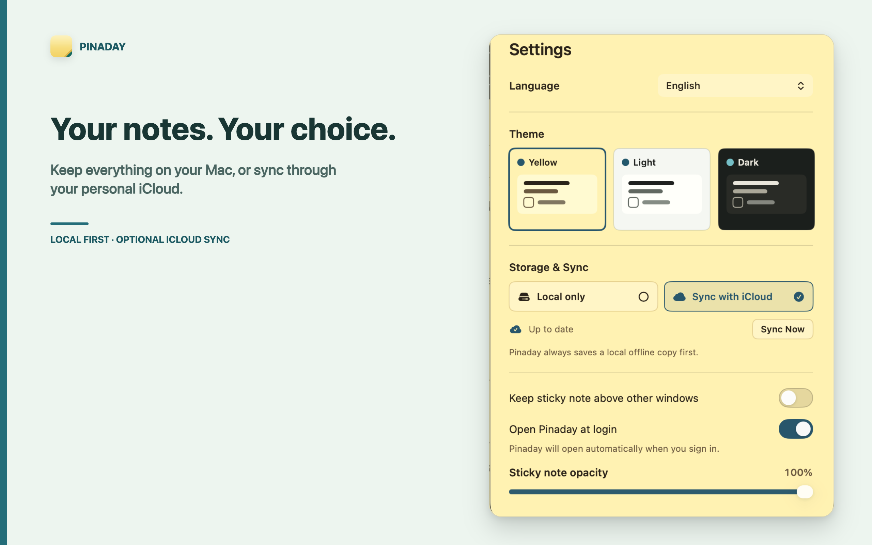Click the Pinaday sticky note logo icon
The height and width of the screenshot is (545, 872).
coord(61,47)
